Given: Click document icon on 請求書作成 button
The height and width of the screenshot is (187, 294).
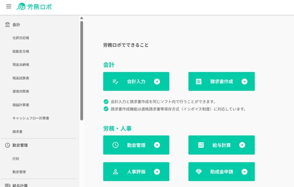Looking at the screenshot, I should point(199,82).
